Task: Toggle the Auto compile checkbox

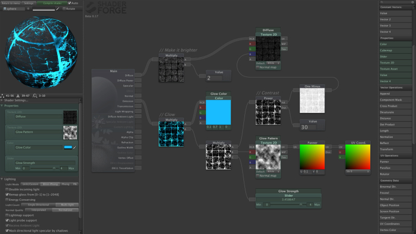Action: coord(70,3)
